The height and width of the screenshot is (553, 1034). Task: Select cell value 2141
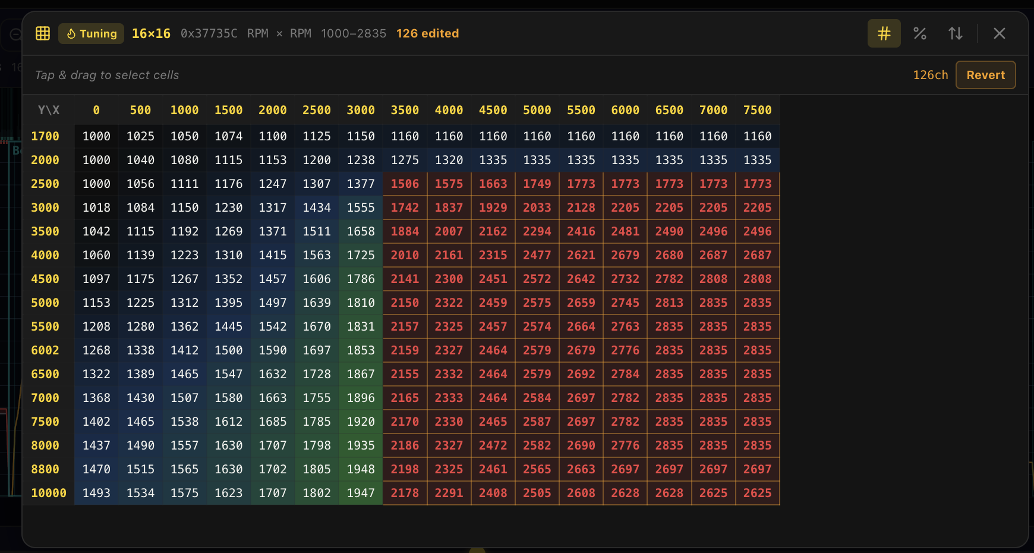click(405, 279)
